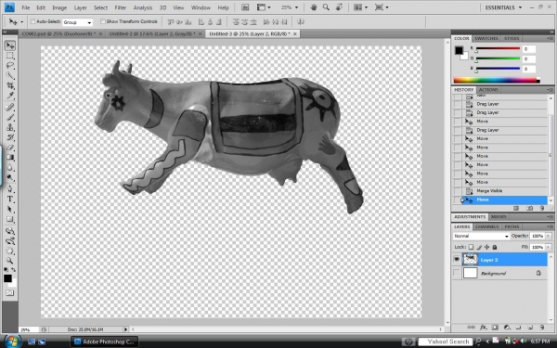Switch to the COW2.psd document tab
557x348 pixels.
tap(58, 33)
